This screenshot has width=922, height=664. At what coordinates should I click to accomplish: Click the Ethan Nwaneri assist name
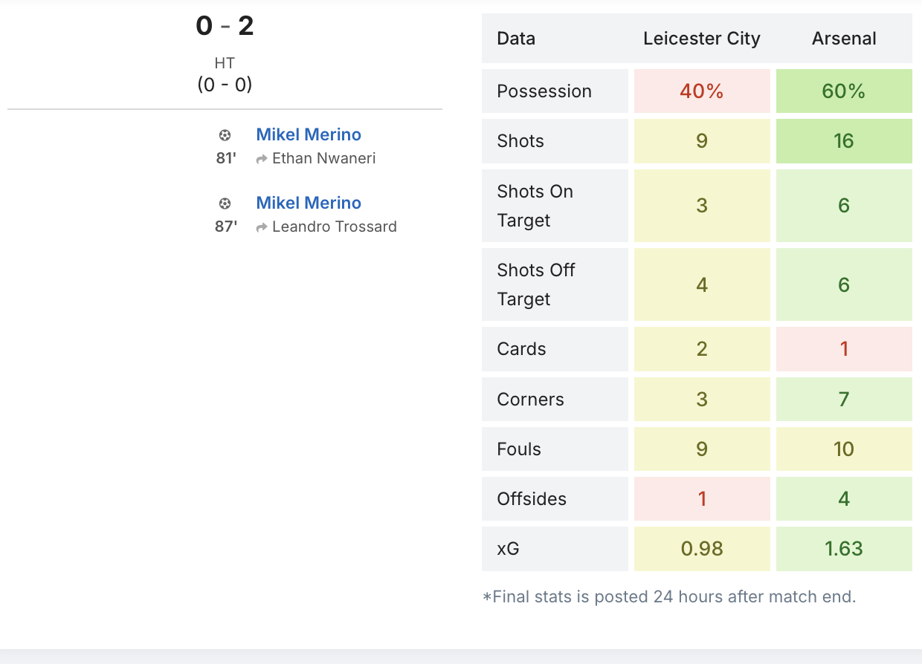click(323, 158)
